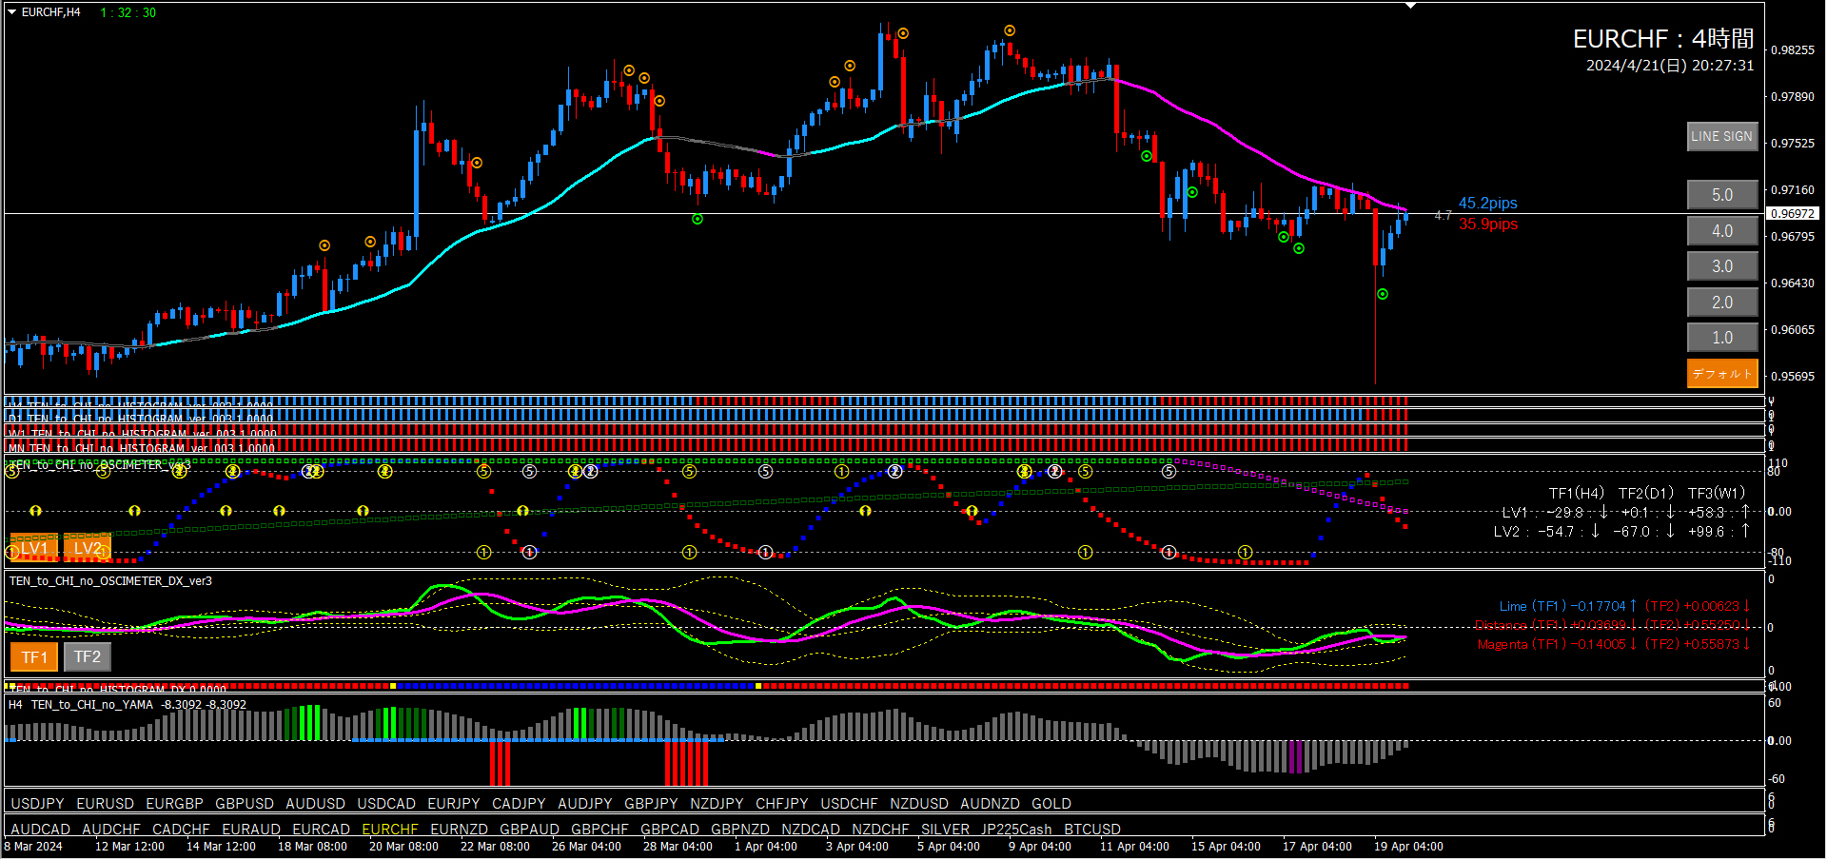Open the AUDCAD symbol
The height and width of the screenshot is (860, 1827).
[41, 830]
